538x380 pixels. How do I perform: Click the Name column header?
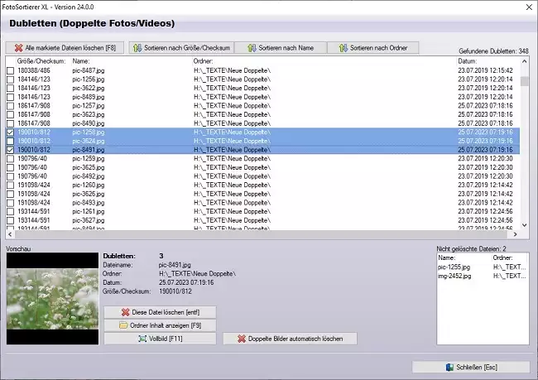(81, 61)
